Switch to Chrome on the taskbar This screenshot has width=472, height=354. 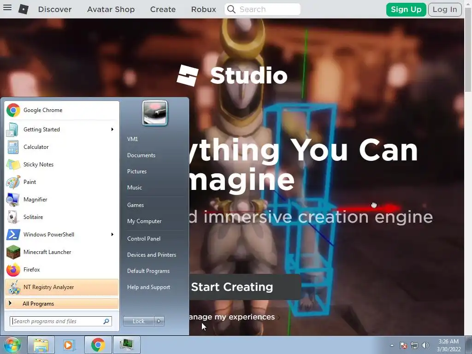pyautogui.click(x=98, y=345)
